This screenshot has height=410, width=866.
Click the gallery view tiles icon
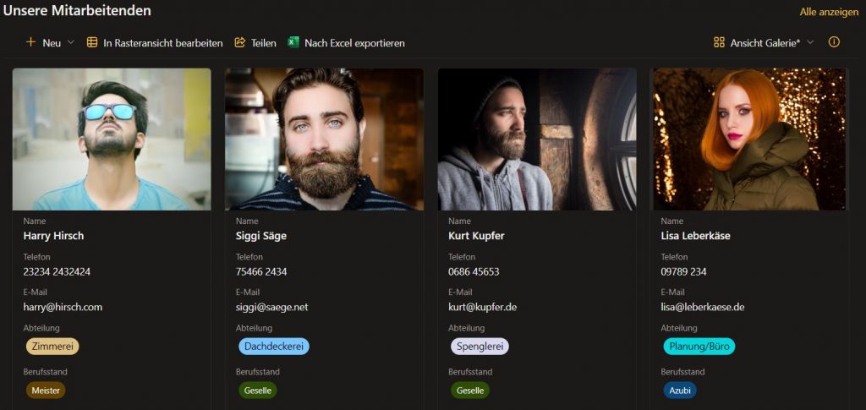(x=720, y=42)
